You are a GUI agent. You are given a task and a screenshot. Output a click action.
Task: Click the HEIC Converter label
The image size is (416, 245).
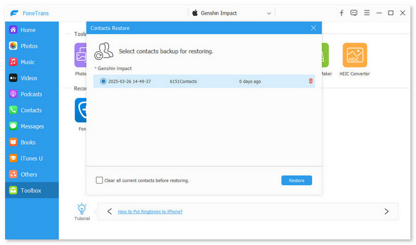(x=355, y=74)
